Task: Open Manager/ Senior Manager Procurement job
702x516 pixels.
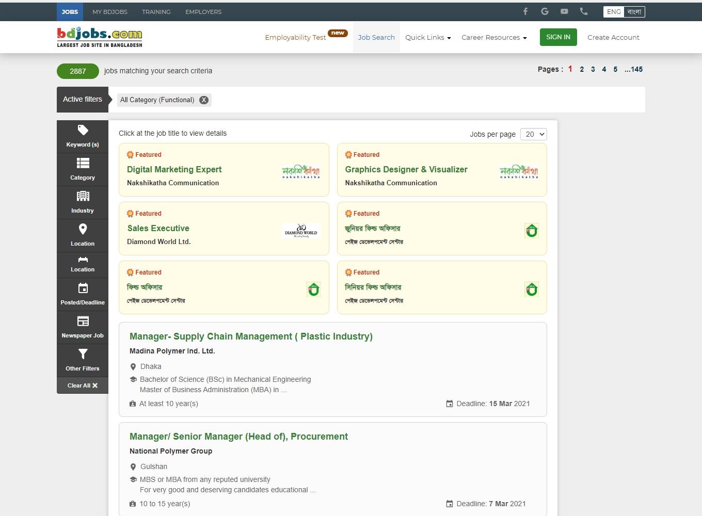Action: 238,437
